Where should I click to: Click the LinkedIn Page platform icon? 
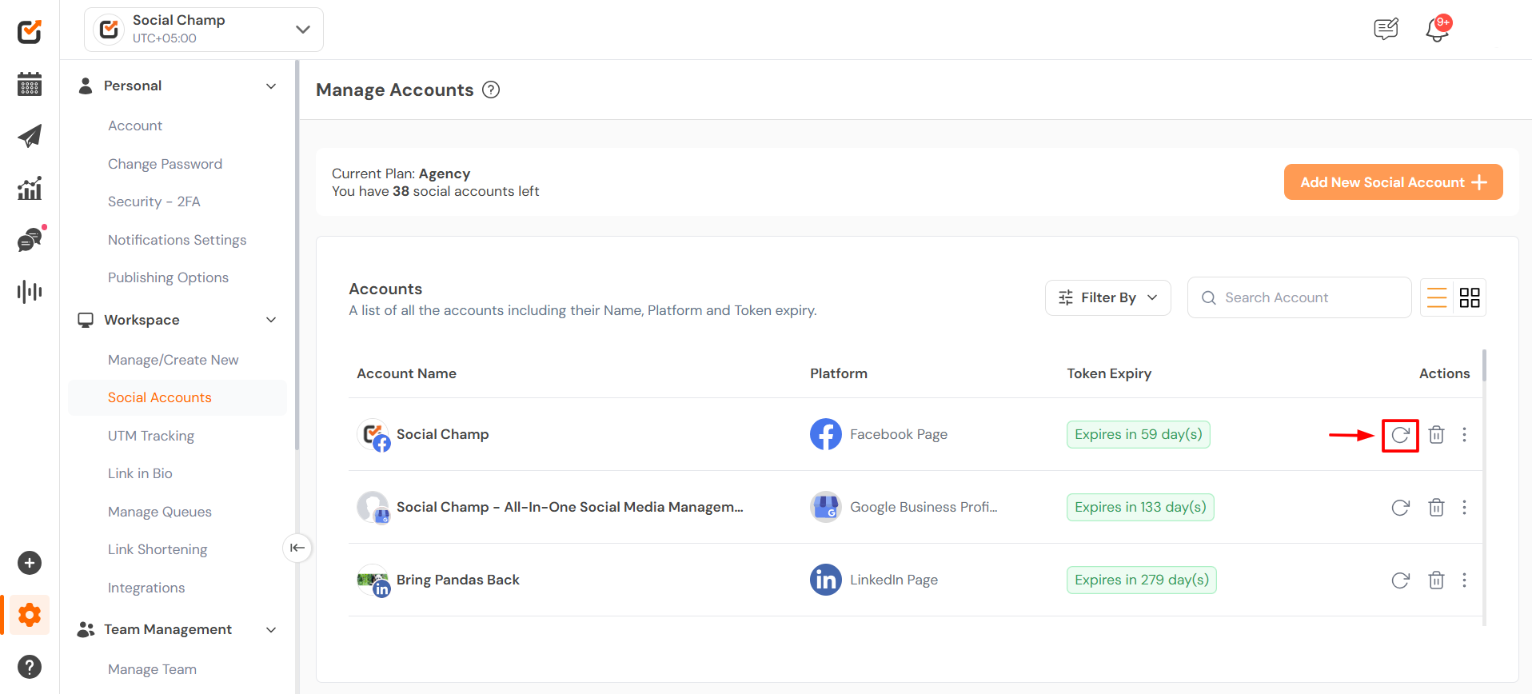(826, 580)
